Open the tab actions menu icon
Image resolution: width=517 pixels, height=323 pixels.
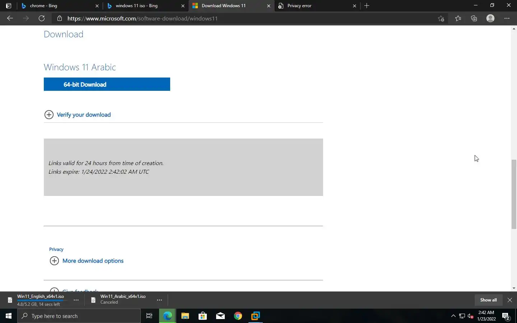point(9,6)
